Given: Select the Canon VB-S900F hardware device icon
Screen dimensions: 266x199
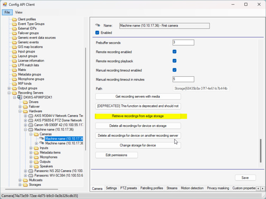Looking at the screenshot, I should pos(31,125).
